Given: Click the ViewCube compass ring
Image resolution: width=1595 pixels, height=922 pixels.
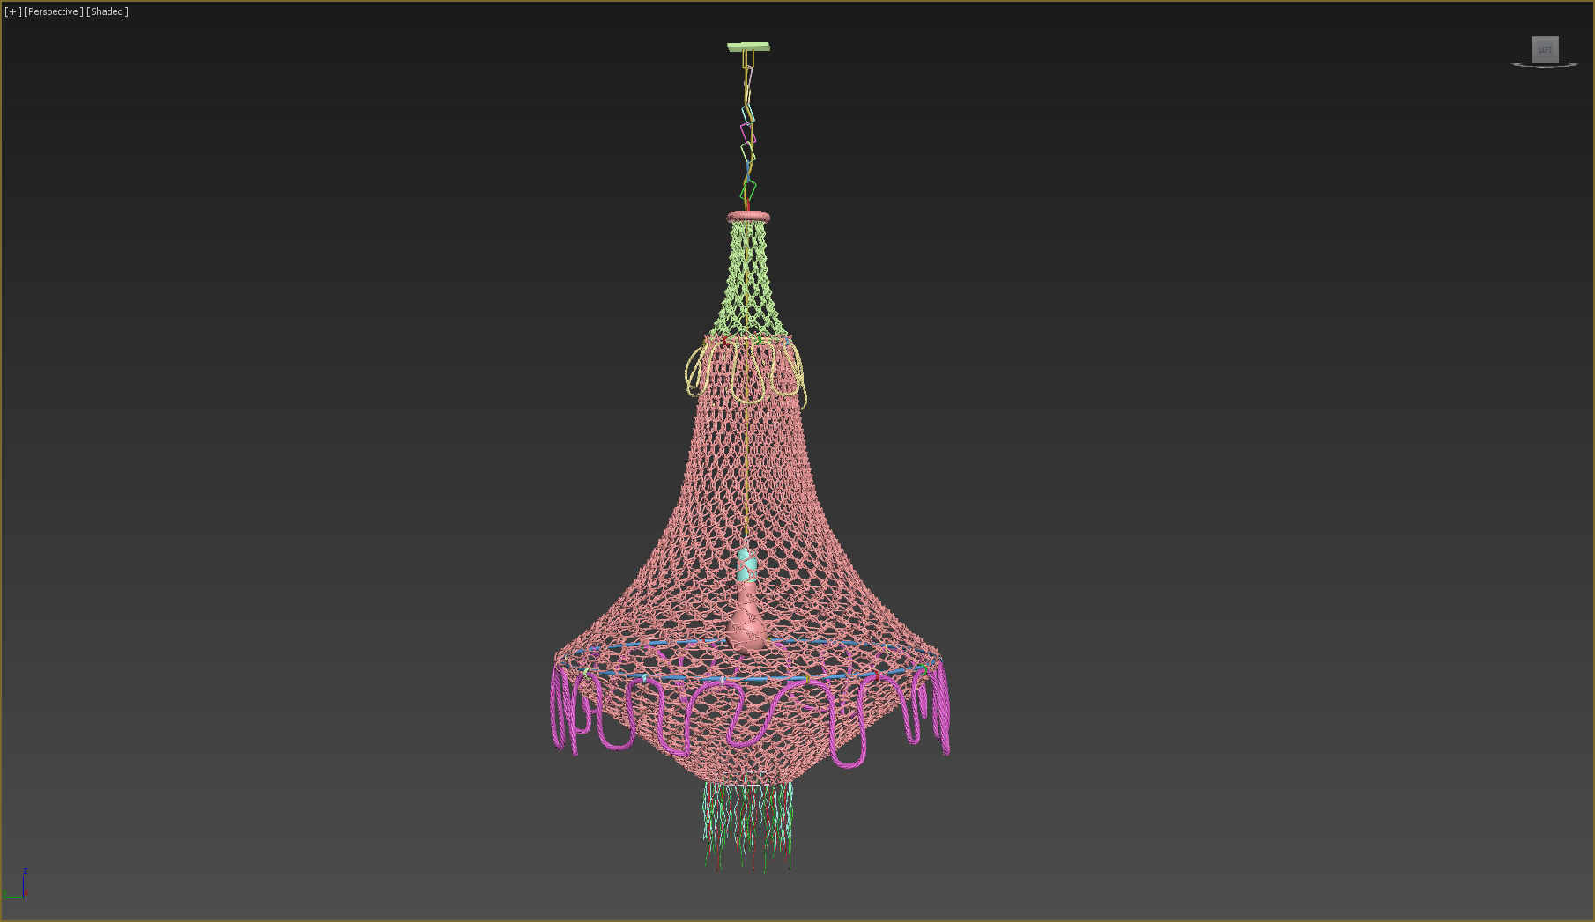Looking at the screenshot, I should 1545,65.
